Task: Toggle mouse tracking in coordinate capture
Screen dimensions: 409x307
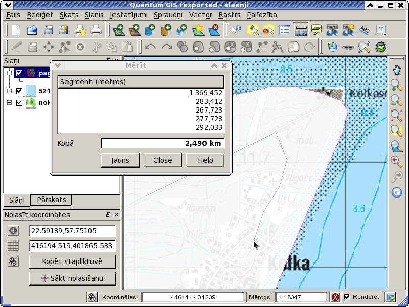Action: point(13,261)
